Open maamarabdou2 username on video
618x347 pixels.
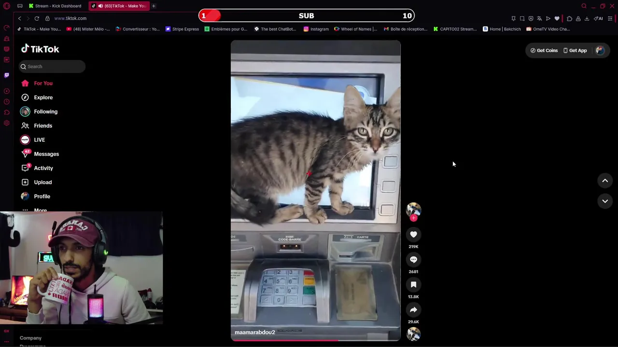coord(255,332)
